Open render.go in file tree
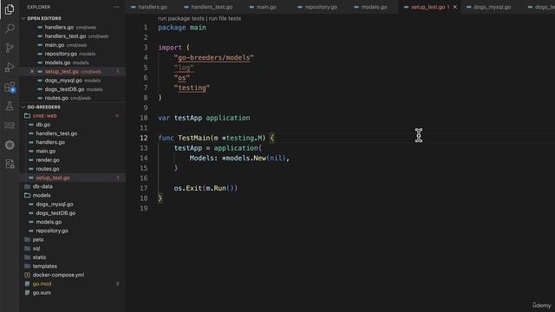Image resolution: width=555 pixels, height=312 pixels. point(48,159)
